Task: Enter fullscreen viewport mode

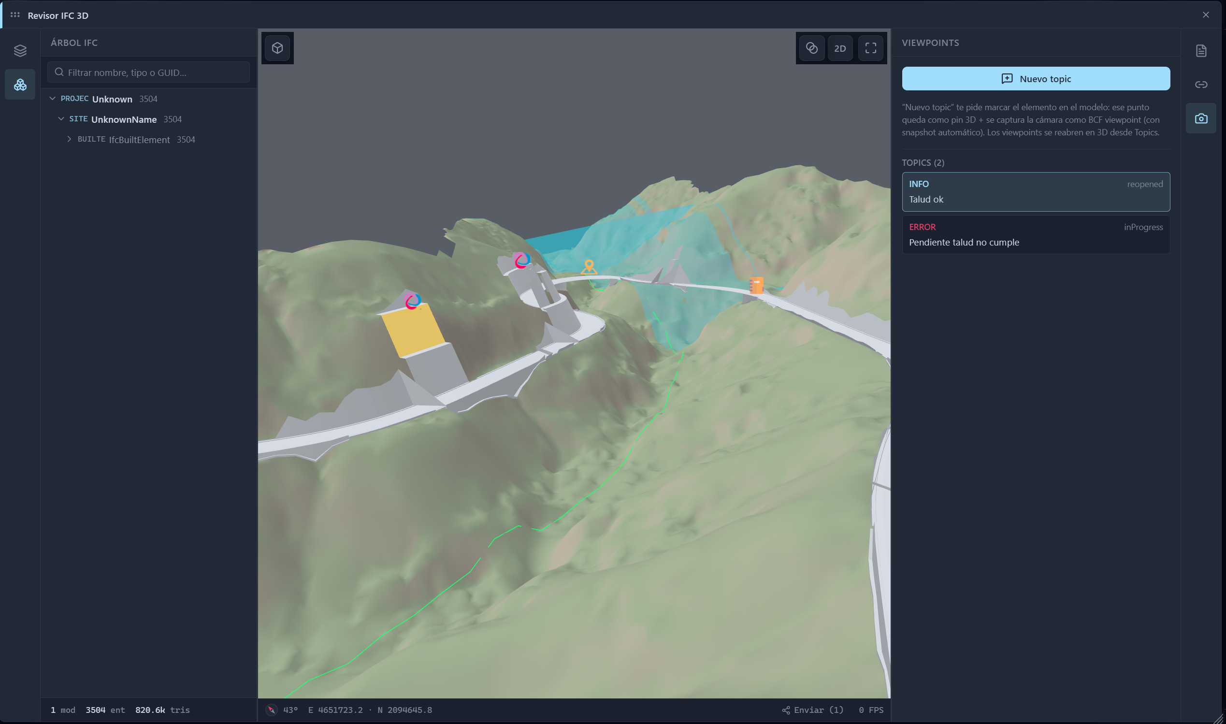Action: [870, 48]
